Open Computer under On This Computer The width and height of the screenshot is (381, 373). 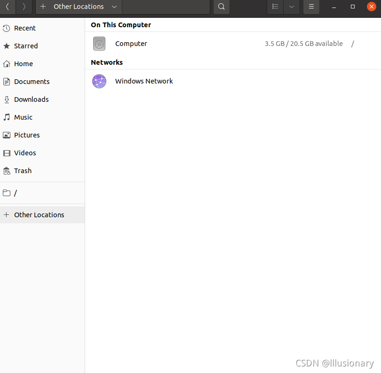(131, 43)
